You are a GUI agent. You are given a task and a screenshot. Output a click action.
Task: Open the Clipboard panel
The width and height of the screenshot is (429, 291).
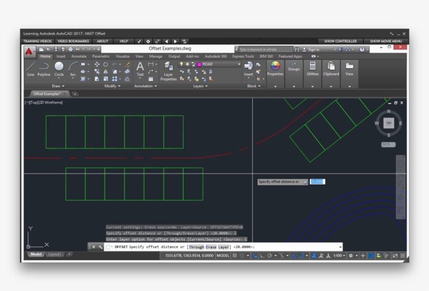(331, 68)
